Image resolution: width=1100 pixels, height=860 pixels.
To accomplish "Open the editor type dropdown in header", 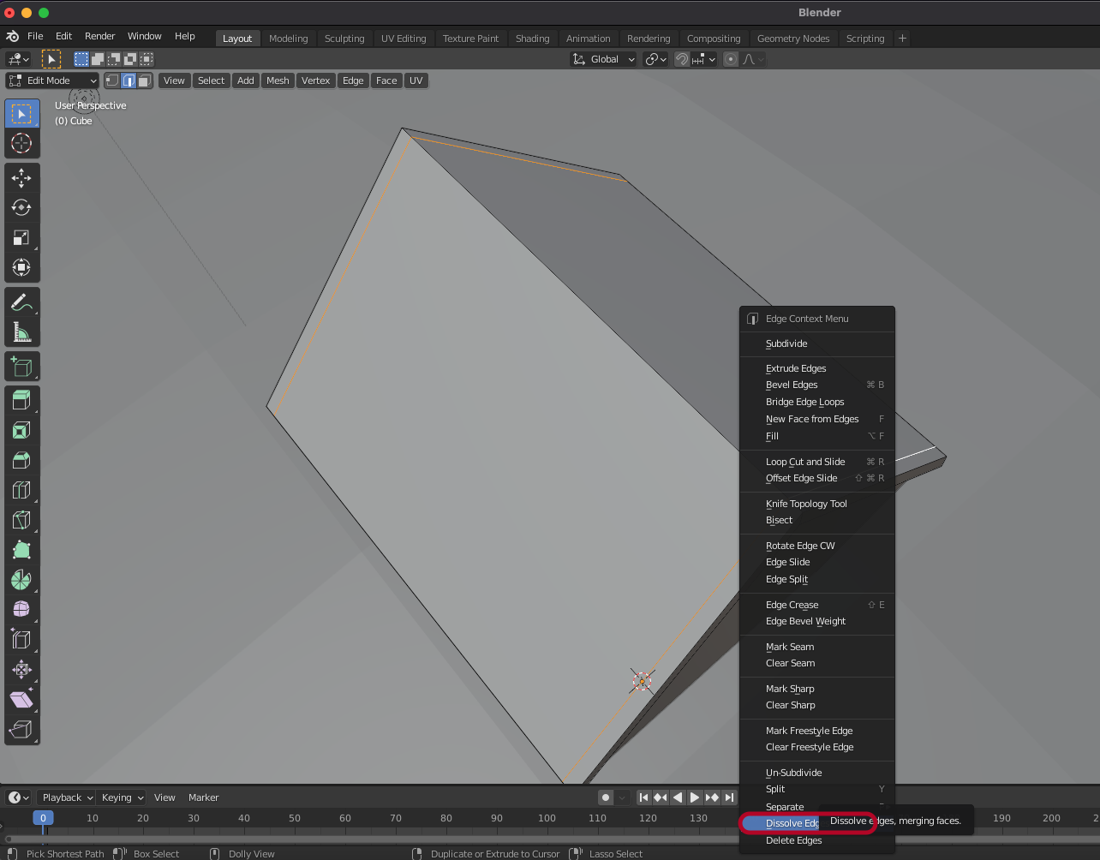I will pos(18,59).
